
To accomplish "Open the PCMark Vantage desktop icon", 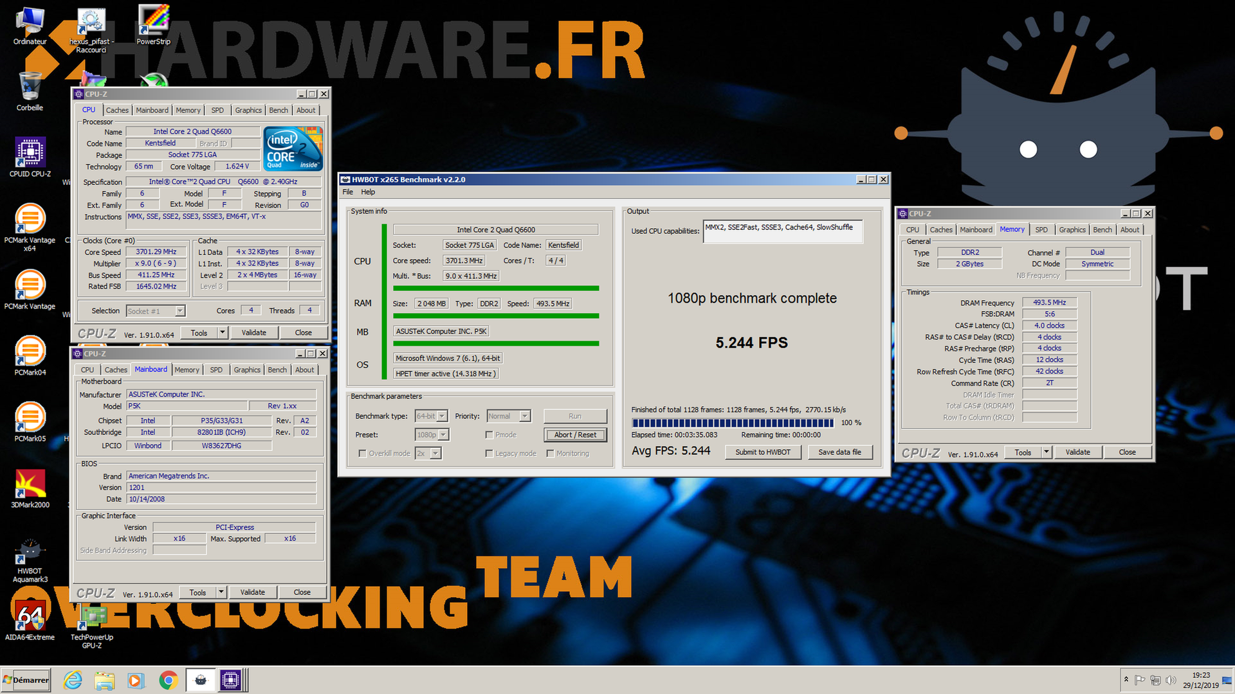I will [30, 289].
